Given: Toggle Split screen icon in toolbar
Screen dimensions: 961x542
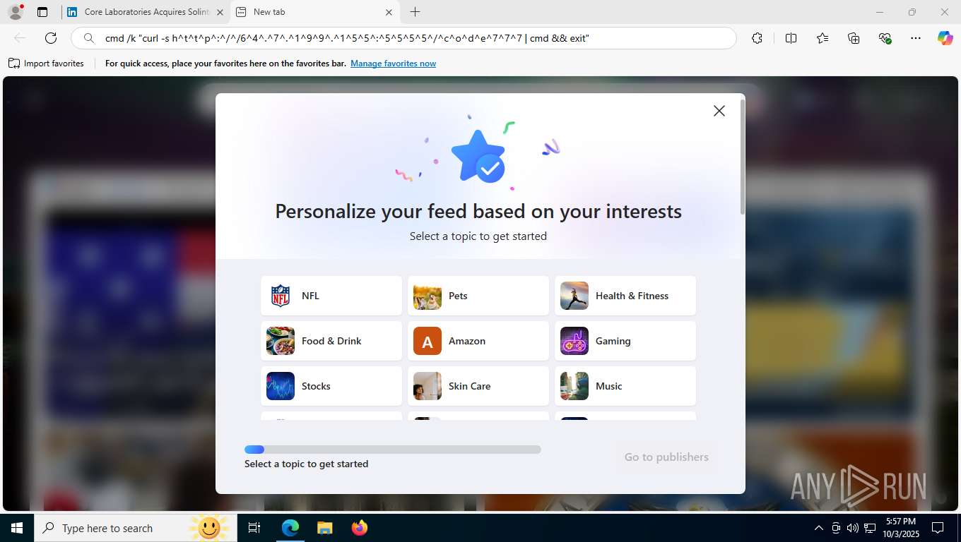Looking at the screenshot, I should [791, 38].
